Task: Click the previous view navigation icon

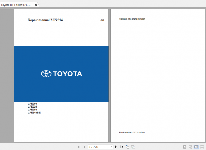Action: coord(127,147)
